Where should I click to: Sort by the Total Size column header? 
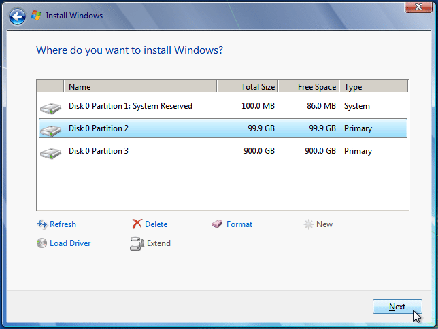(248, 87)
